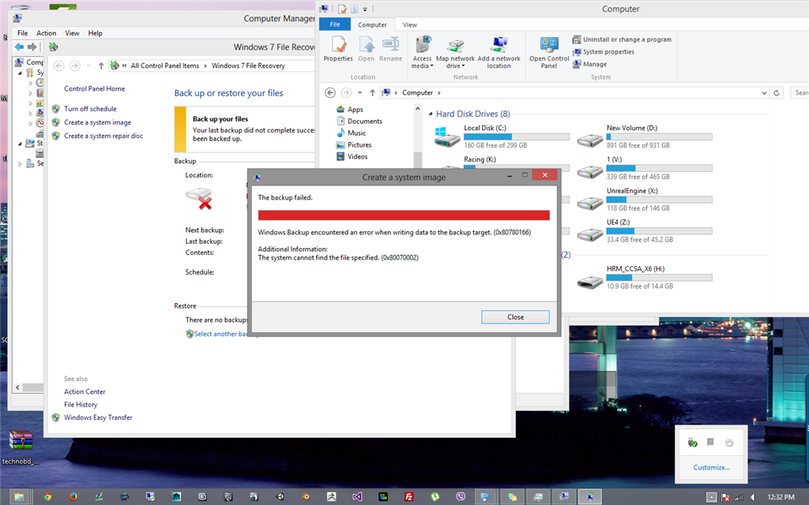The height and width of the screenshot is (505, 809).
Task: Click Create a system repair disc link
Action: coord(103,136)
